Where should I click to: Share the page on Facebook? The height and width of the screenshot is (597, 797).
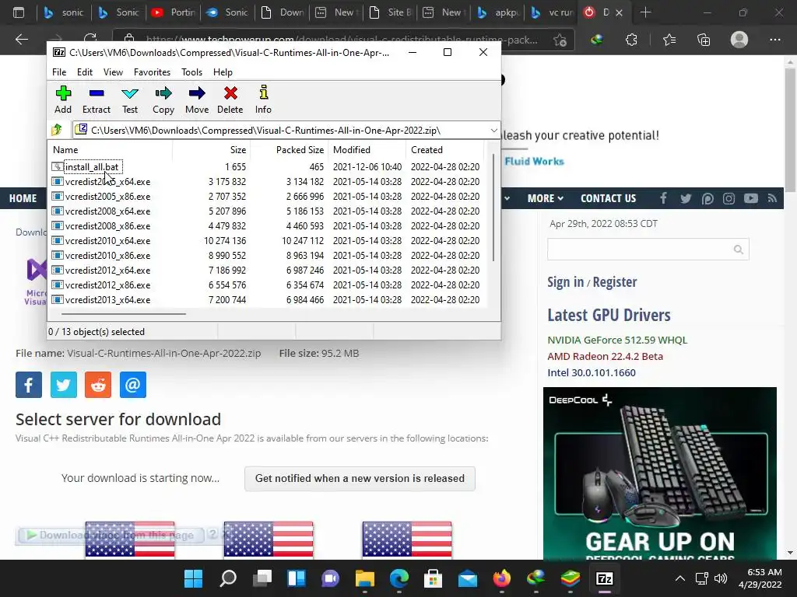pyautogui.click(x=29, y=385)
